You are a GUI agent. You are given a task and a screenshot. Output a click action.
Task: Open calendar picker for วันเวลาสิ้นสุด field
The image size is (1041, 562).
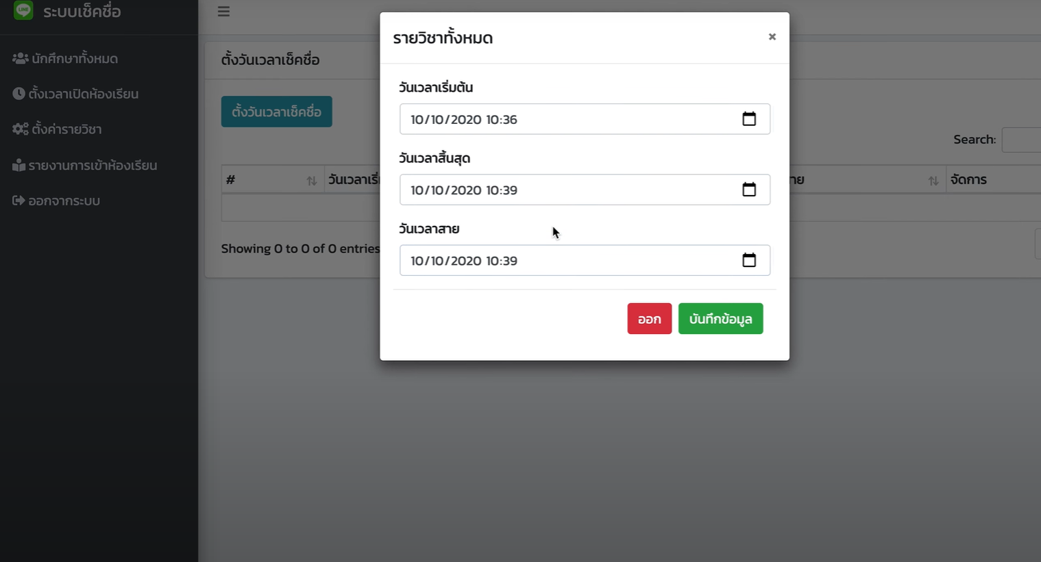pos(749,190)
